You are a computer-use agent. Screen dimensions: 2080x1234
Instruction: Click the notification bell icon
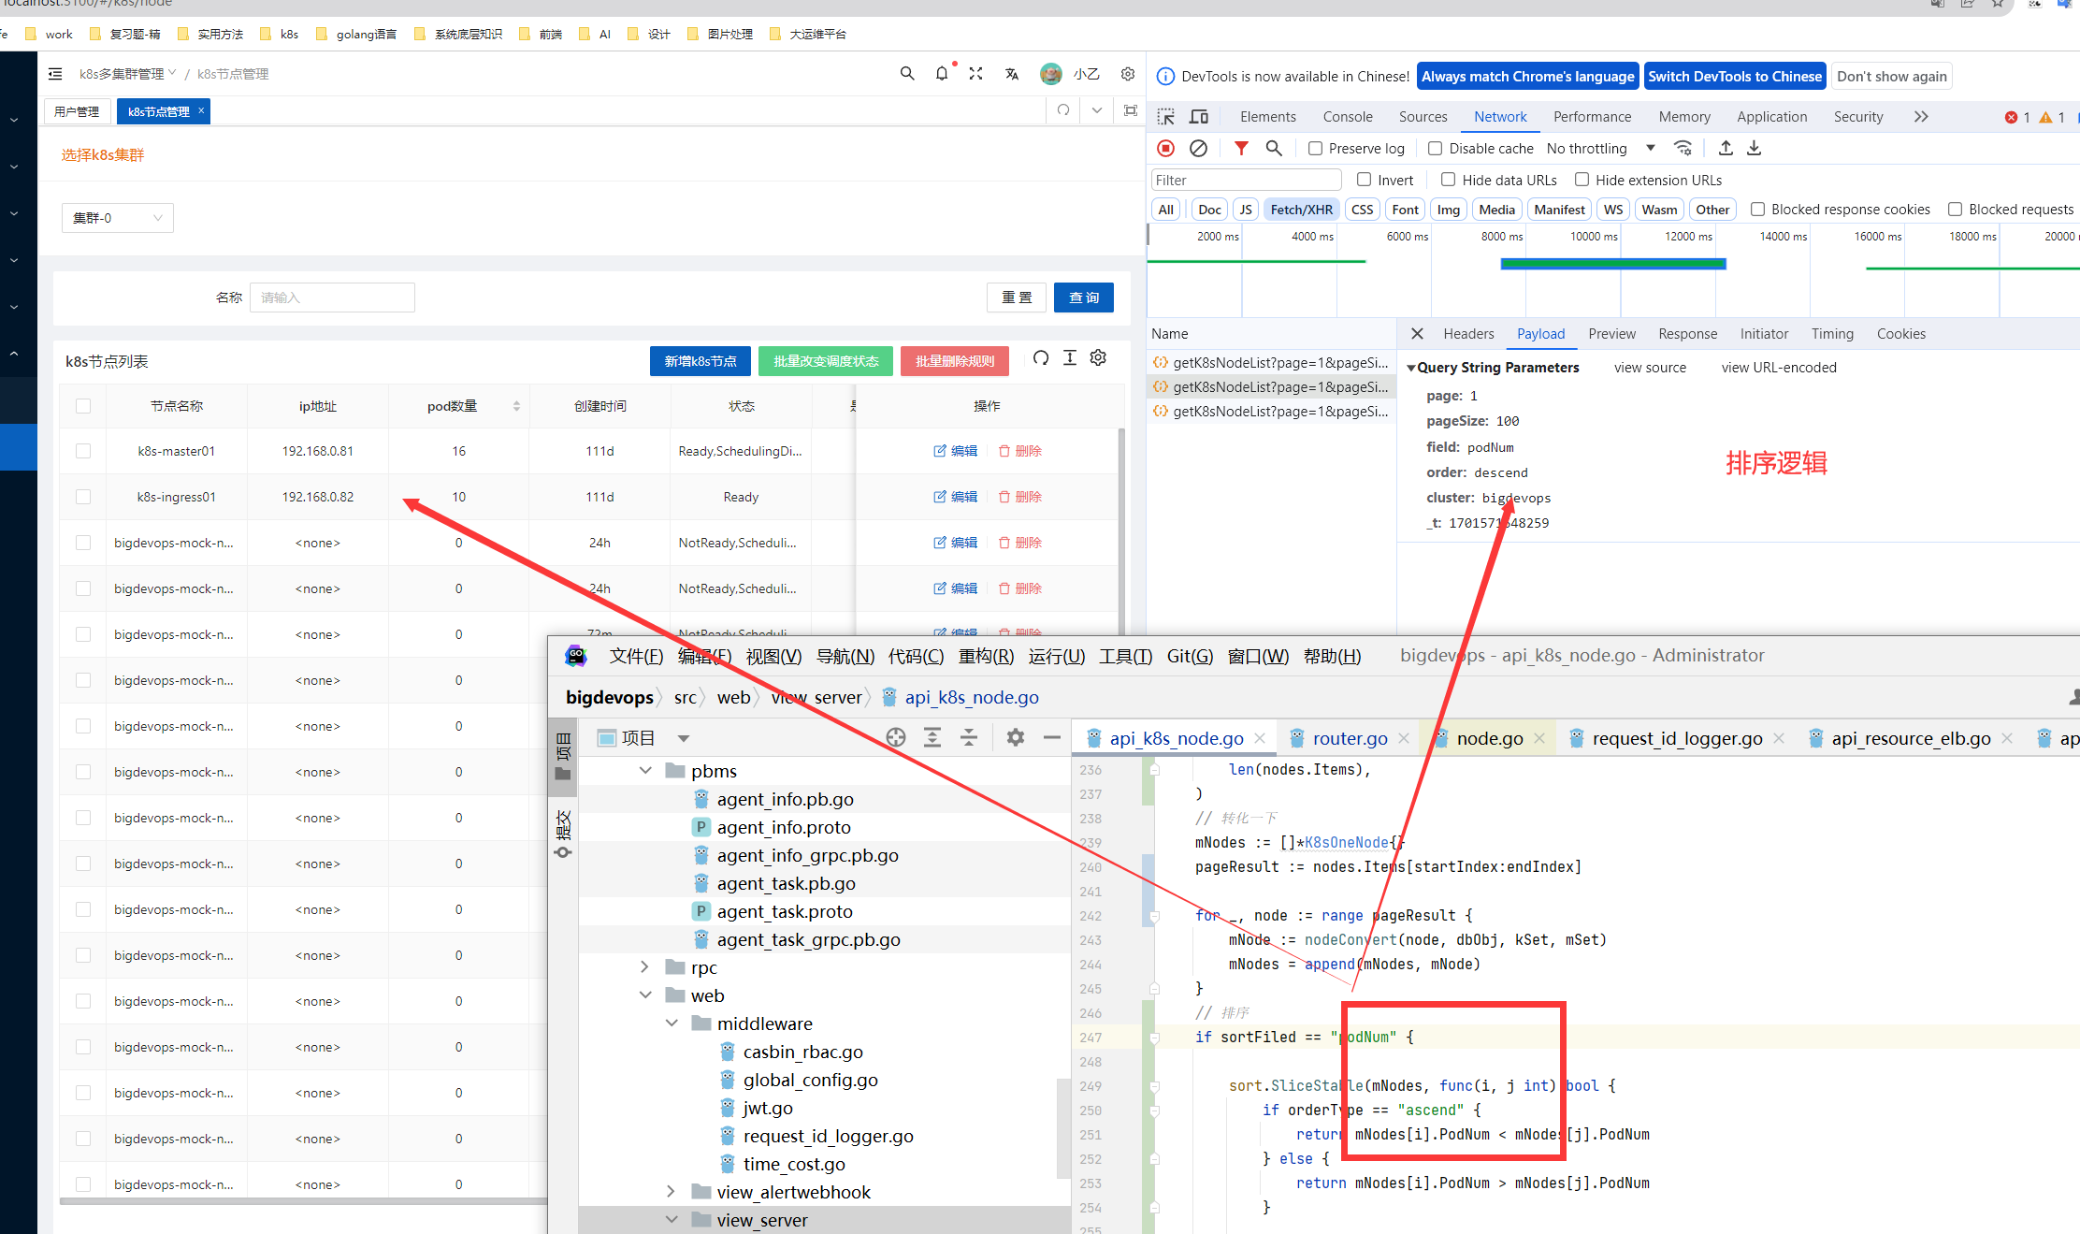coord(942,74)
